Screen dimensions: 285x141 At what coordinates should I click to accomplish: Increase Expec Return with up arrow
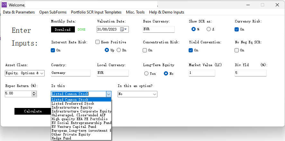(34, 93)
